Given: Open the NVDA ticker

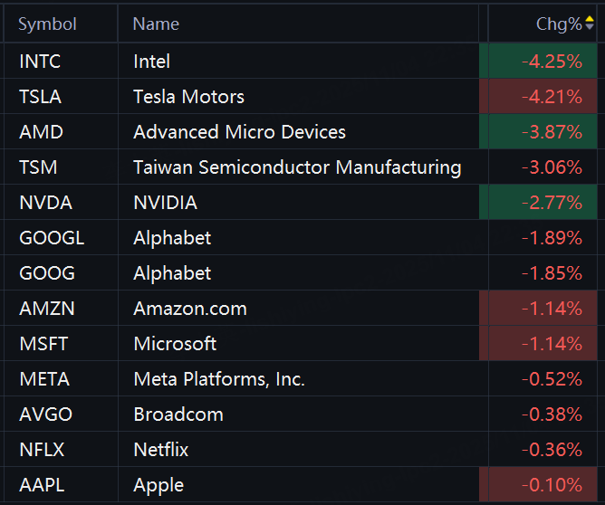Looking at the screenshot, I should tap(43, 203).
